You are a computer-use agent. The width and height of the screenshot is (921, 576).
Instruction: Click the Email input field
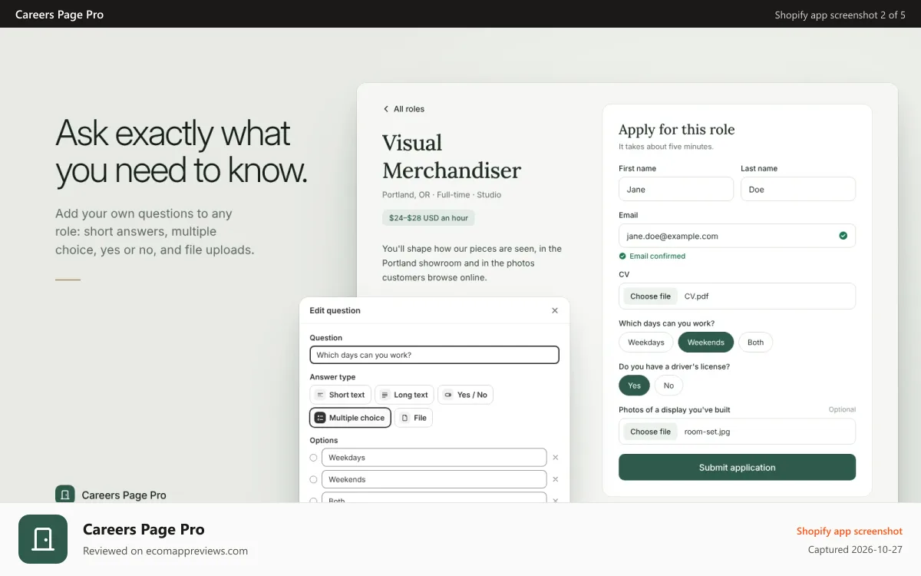click(737, 236)
